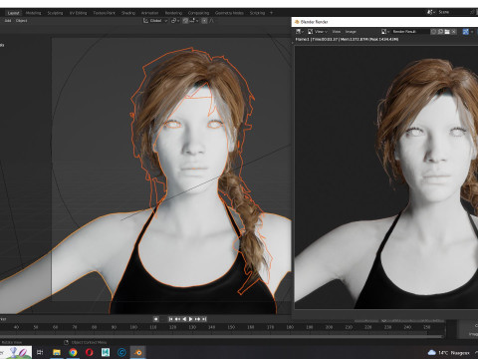Unlink the Render Result image with X icon
The image size is (478, 359).
coord(454,32)
